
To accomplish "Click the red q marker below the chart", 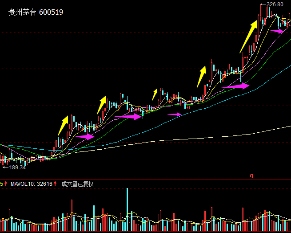I will (x=251, y=176).
